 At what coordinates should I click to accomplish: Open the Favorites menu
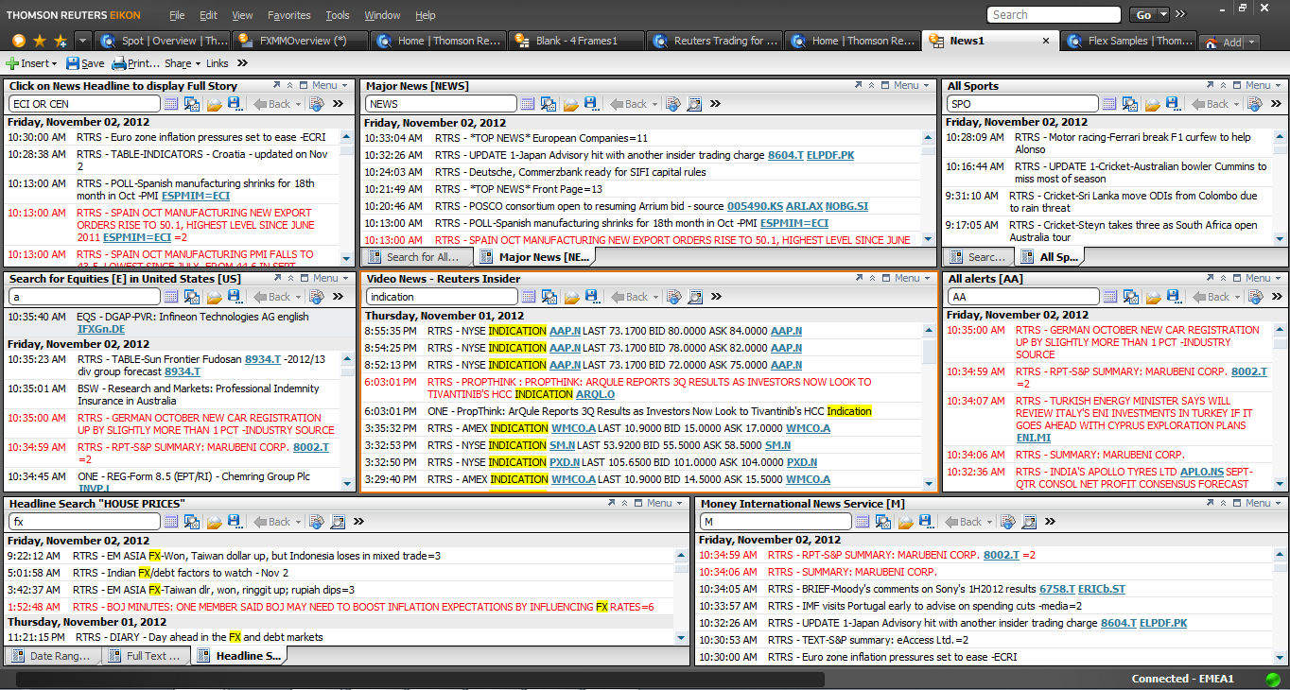288,15
